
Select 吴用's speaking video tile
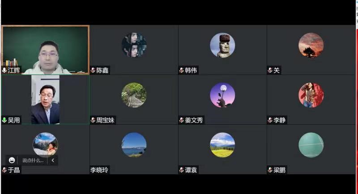[x=45, y=100]
